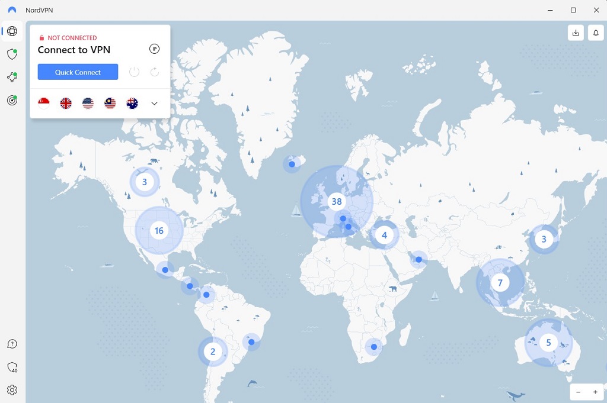
Task: Connect using the Australia flag
Action: (x=132, y=103)
